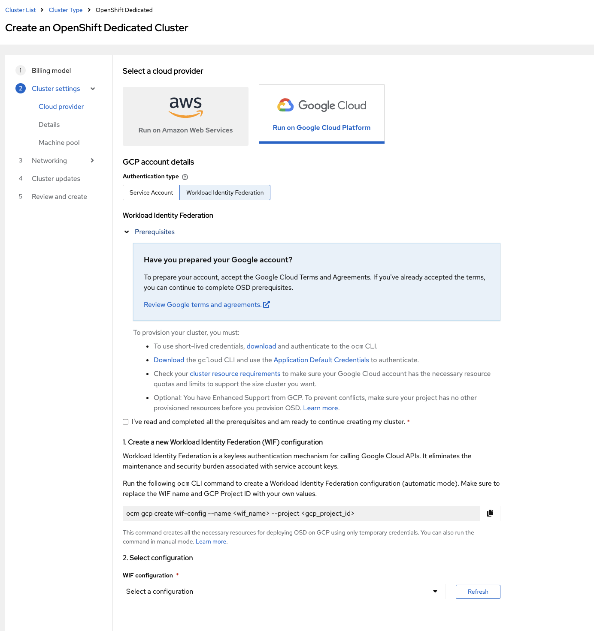Click the external link icon after Google terms
The image size is (594, 631).
267,304
